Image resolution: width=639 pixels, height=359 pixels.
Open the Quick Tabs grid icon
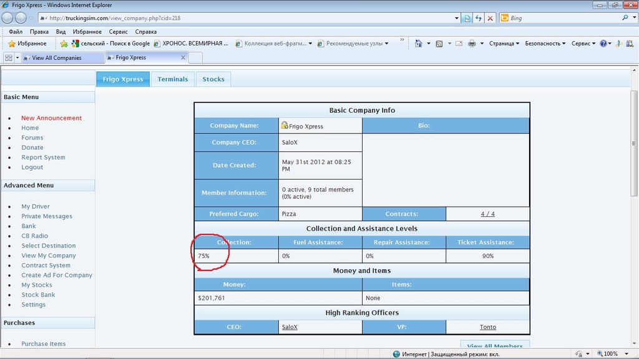coord(9,57)
